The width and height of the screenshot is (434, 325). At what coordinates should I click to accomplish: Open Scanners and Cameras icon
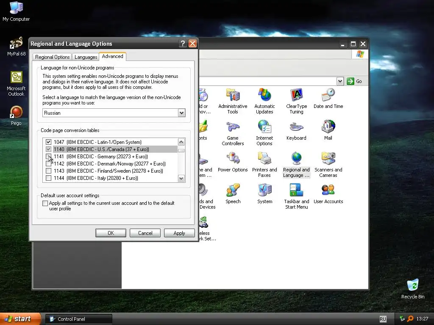[328, 165]
